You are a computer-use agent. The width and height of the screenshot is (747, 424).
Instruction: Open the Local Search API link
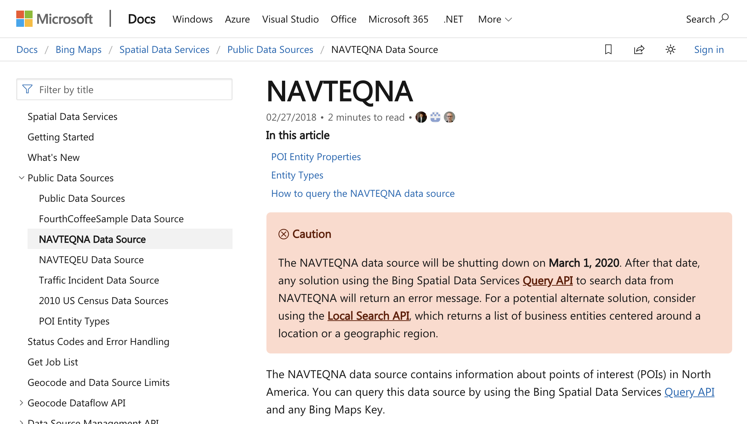tap(369, 316)
